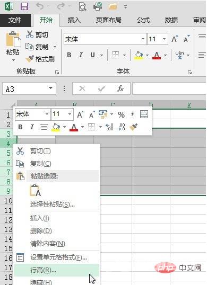Expand the Name Box dropdown arrow

point(50,88)
